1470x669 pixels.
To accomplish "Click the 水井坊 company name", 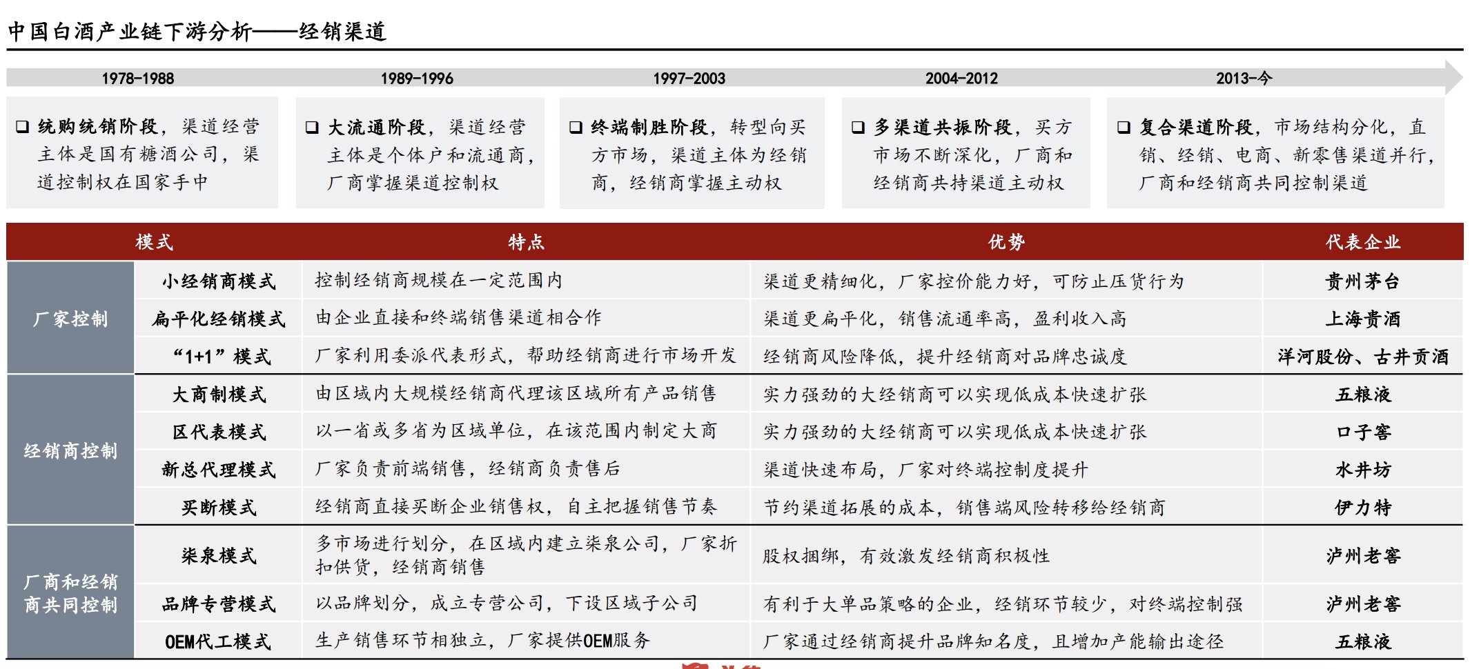I will tap(1362, 470).
